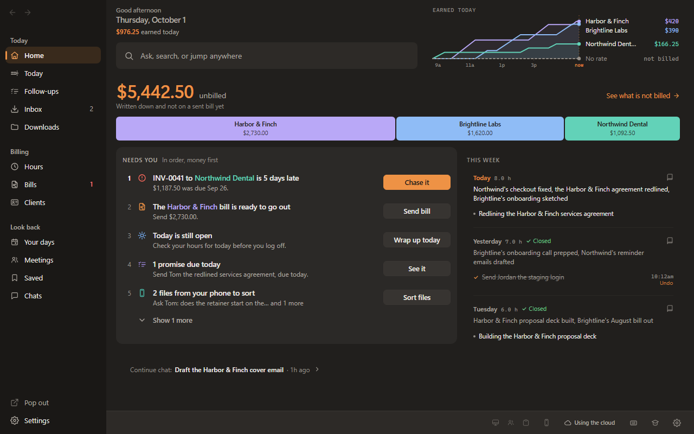The height and width of the screenshot is (434, 694).
Task: Follow the See what is not billed link
Action: point(642,95)
